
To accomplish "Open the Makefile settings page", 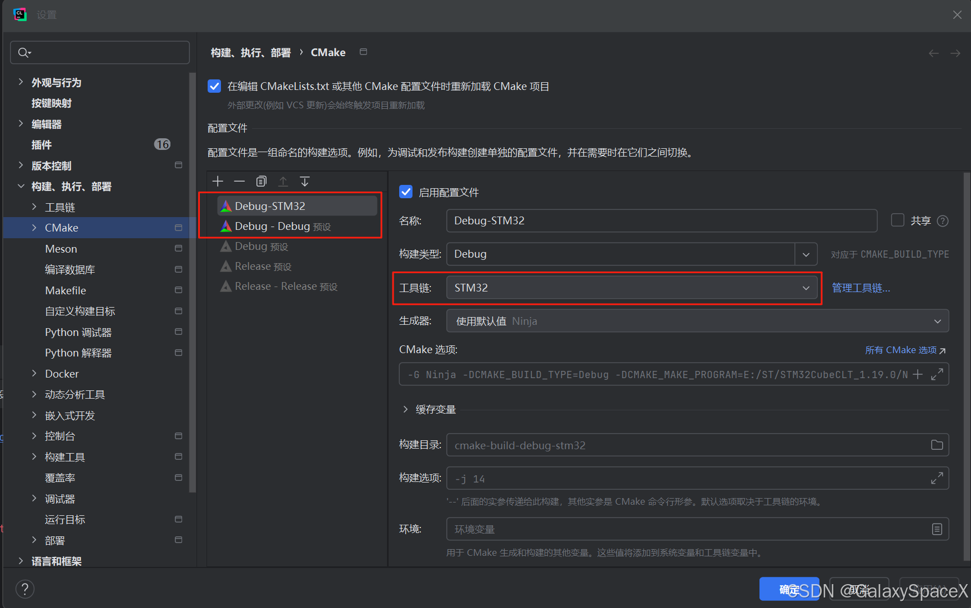I will coord(66,290).
